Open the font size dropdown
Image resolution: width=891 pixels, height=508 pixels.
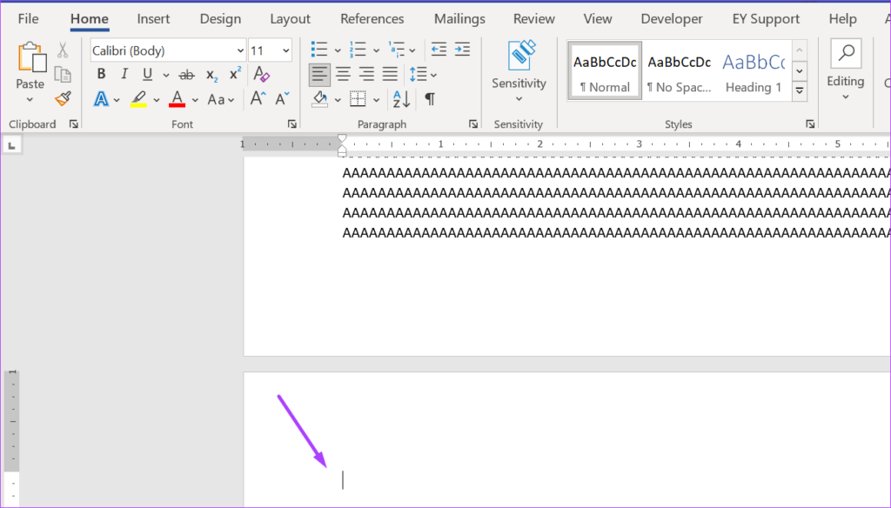[x=285, y=50]
